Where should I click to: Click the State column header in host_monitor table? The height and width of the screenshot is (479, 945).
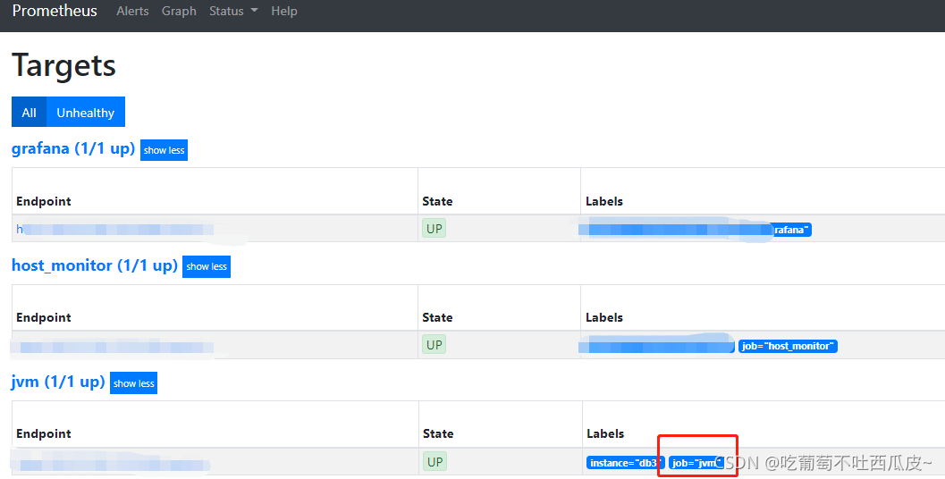(x=437, y=317)
